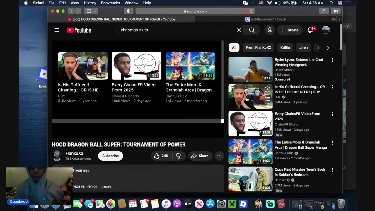This screenshot has height=211, width=375.
Task: Add UDY video to Watch Later
Action: click(x=267, y=89)
